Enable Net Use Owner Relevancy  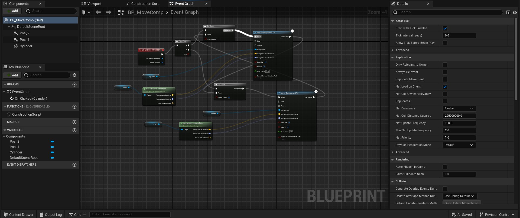pyautogui.click(x=445, y=94)
